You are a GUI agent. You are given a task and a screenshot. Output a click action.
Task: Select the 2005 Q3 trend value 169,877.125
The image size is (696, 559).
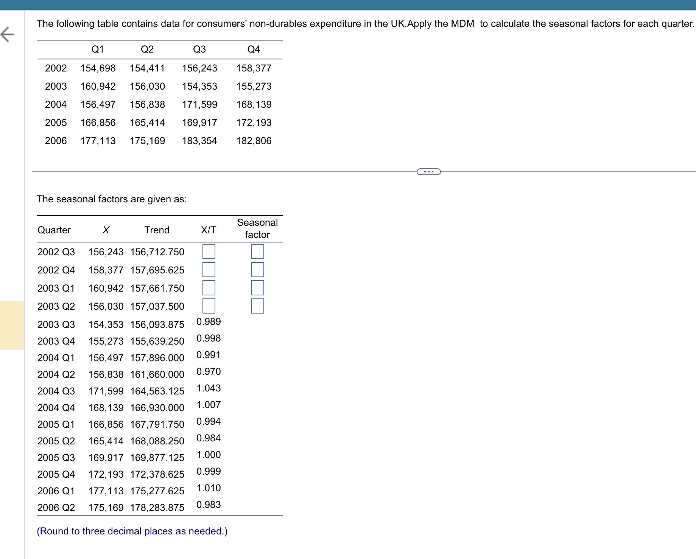tap(157, 458)
